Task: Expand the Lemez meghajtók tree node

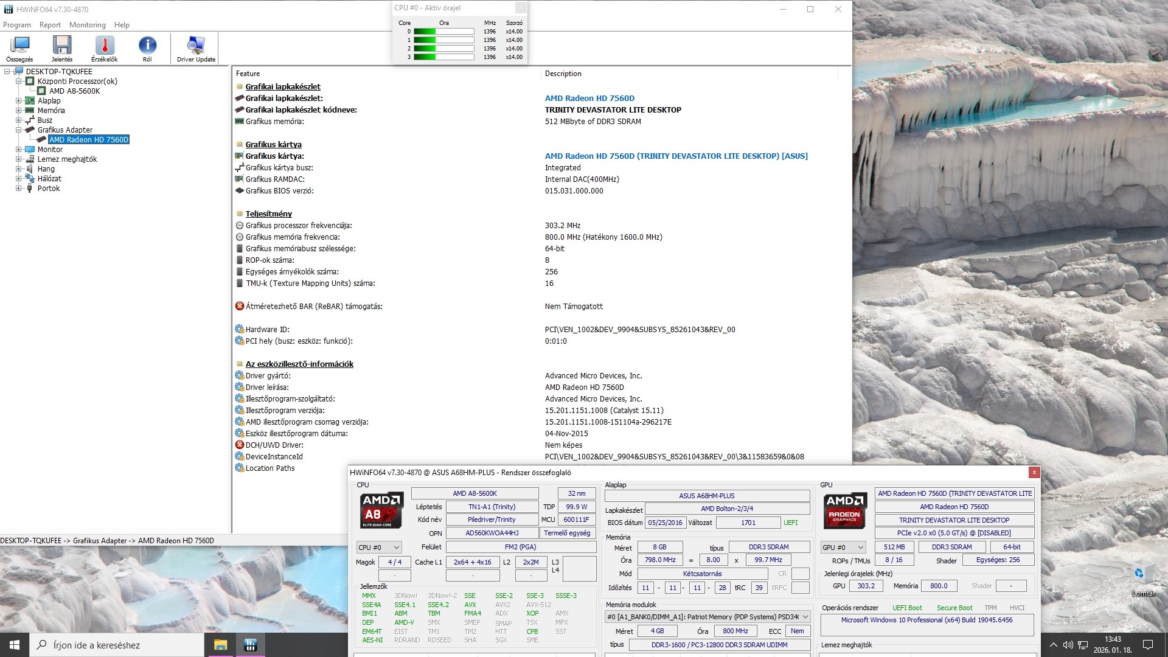Action: click(18, 159)
